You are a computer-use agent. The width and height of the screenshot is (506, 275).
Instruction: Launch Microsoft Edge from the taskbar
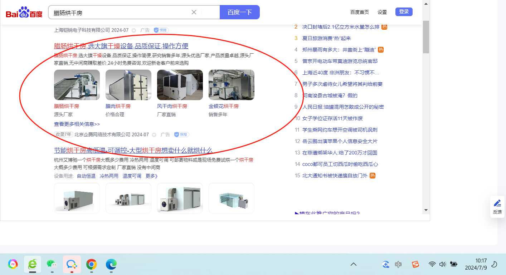click(x=111, y=264)
